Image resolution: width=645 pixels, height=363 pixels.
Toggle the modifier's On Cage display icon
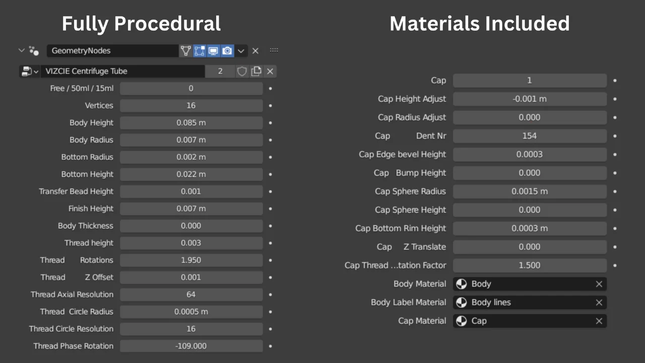[x=186, y=50]
